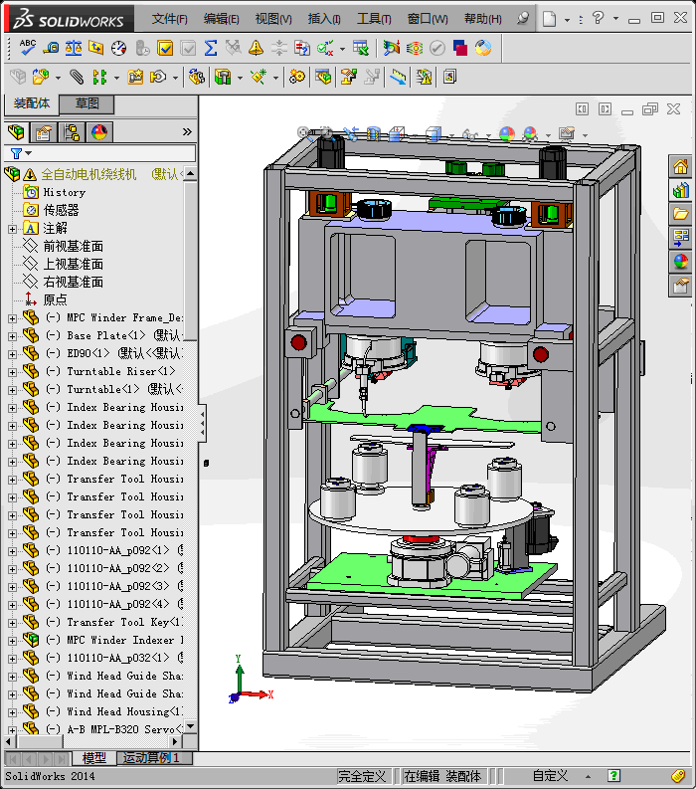The width and height of the screenshot is (696, 789).
Task: Open the 编辑(E) menu
Action: (x=221, y=19)
